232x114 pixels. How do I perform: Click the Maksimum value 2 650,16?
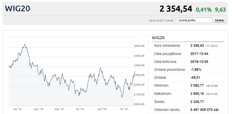(197, 94)
